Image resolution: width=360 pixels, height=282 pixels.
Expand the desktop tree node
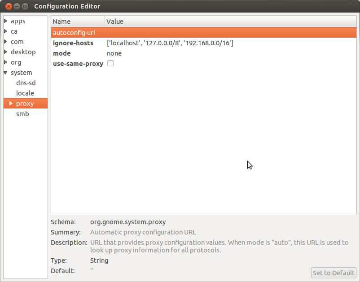pyautogui.click(x=6, y=52)
